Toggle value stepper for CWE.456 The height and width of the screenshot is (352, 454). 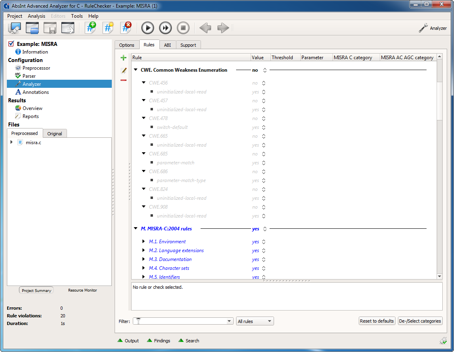(264, 83)
